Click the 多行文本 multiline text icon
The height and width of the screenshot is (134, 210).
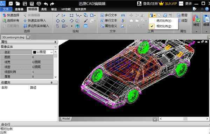click(x=102, y=15)
